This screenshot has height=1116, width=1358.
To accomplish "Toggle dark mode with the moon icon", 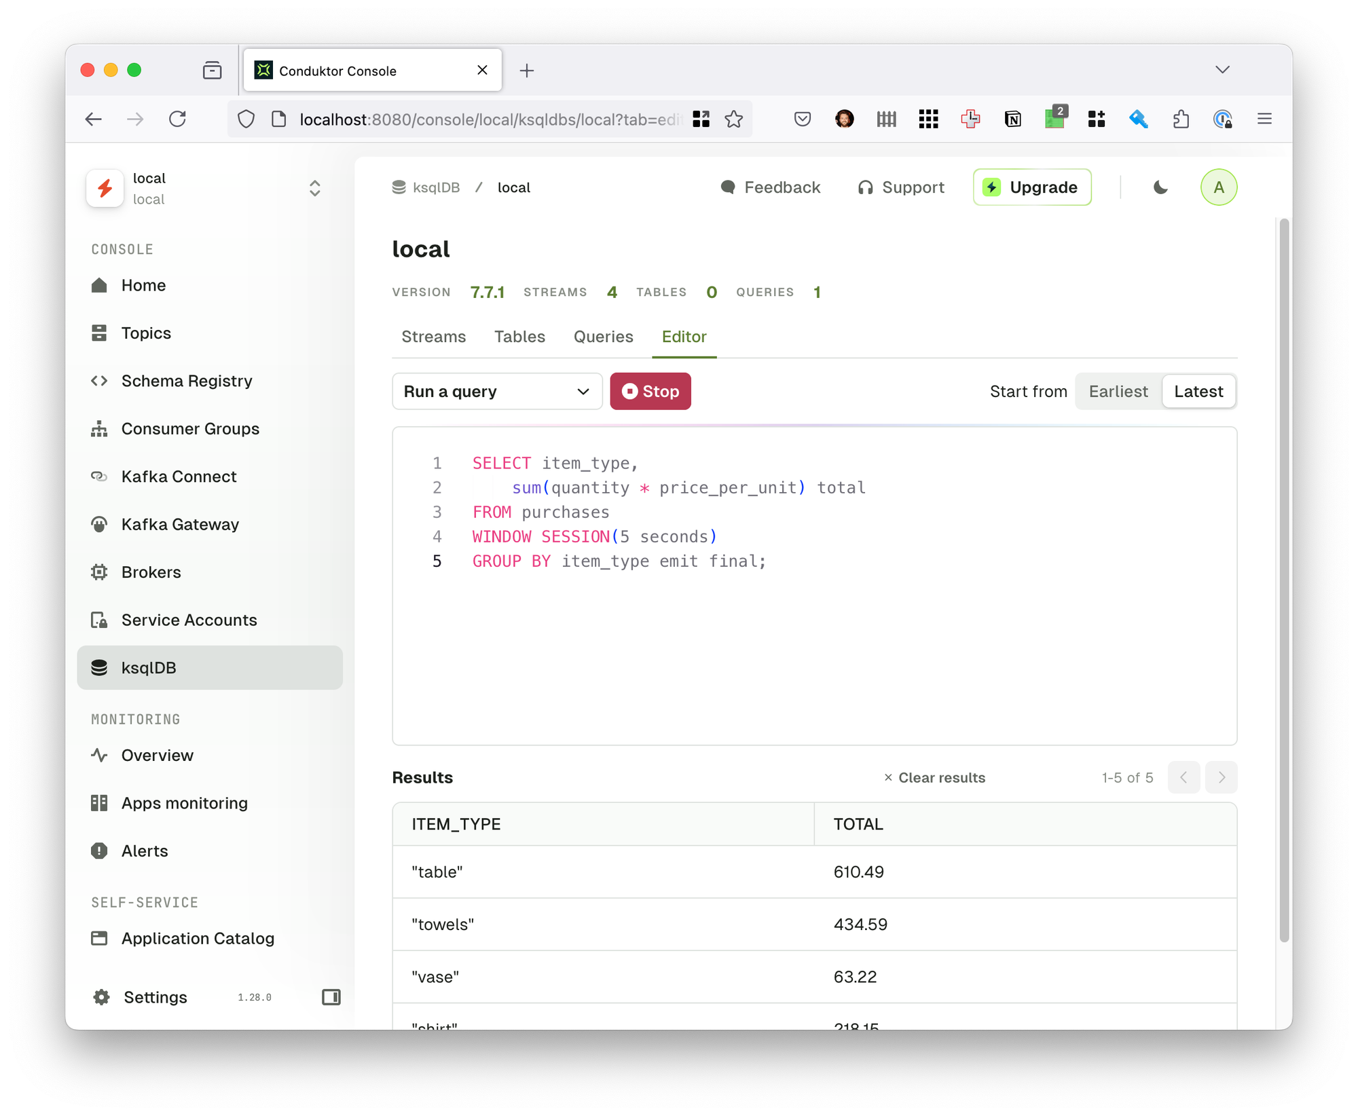I will coord(1159,187).
